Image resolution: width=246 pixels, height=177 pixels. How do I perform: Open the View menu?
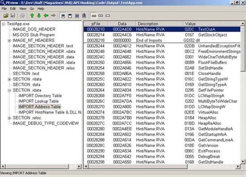23,8
